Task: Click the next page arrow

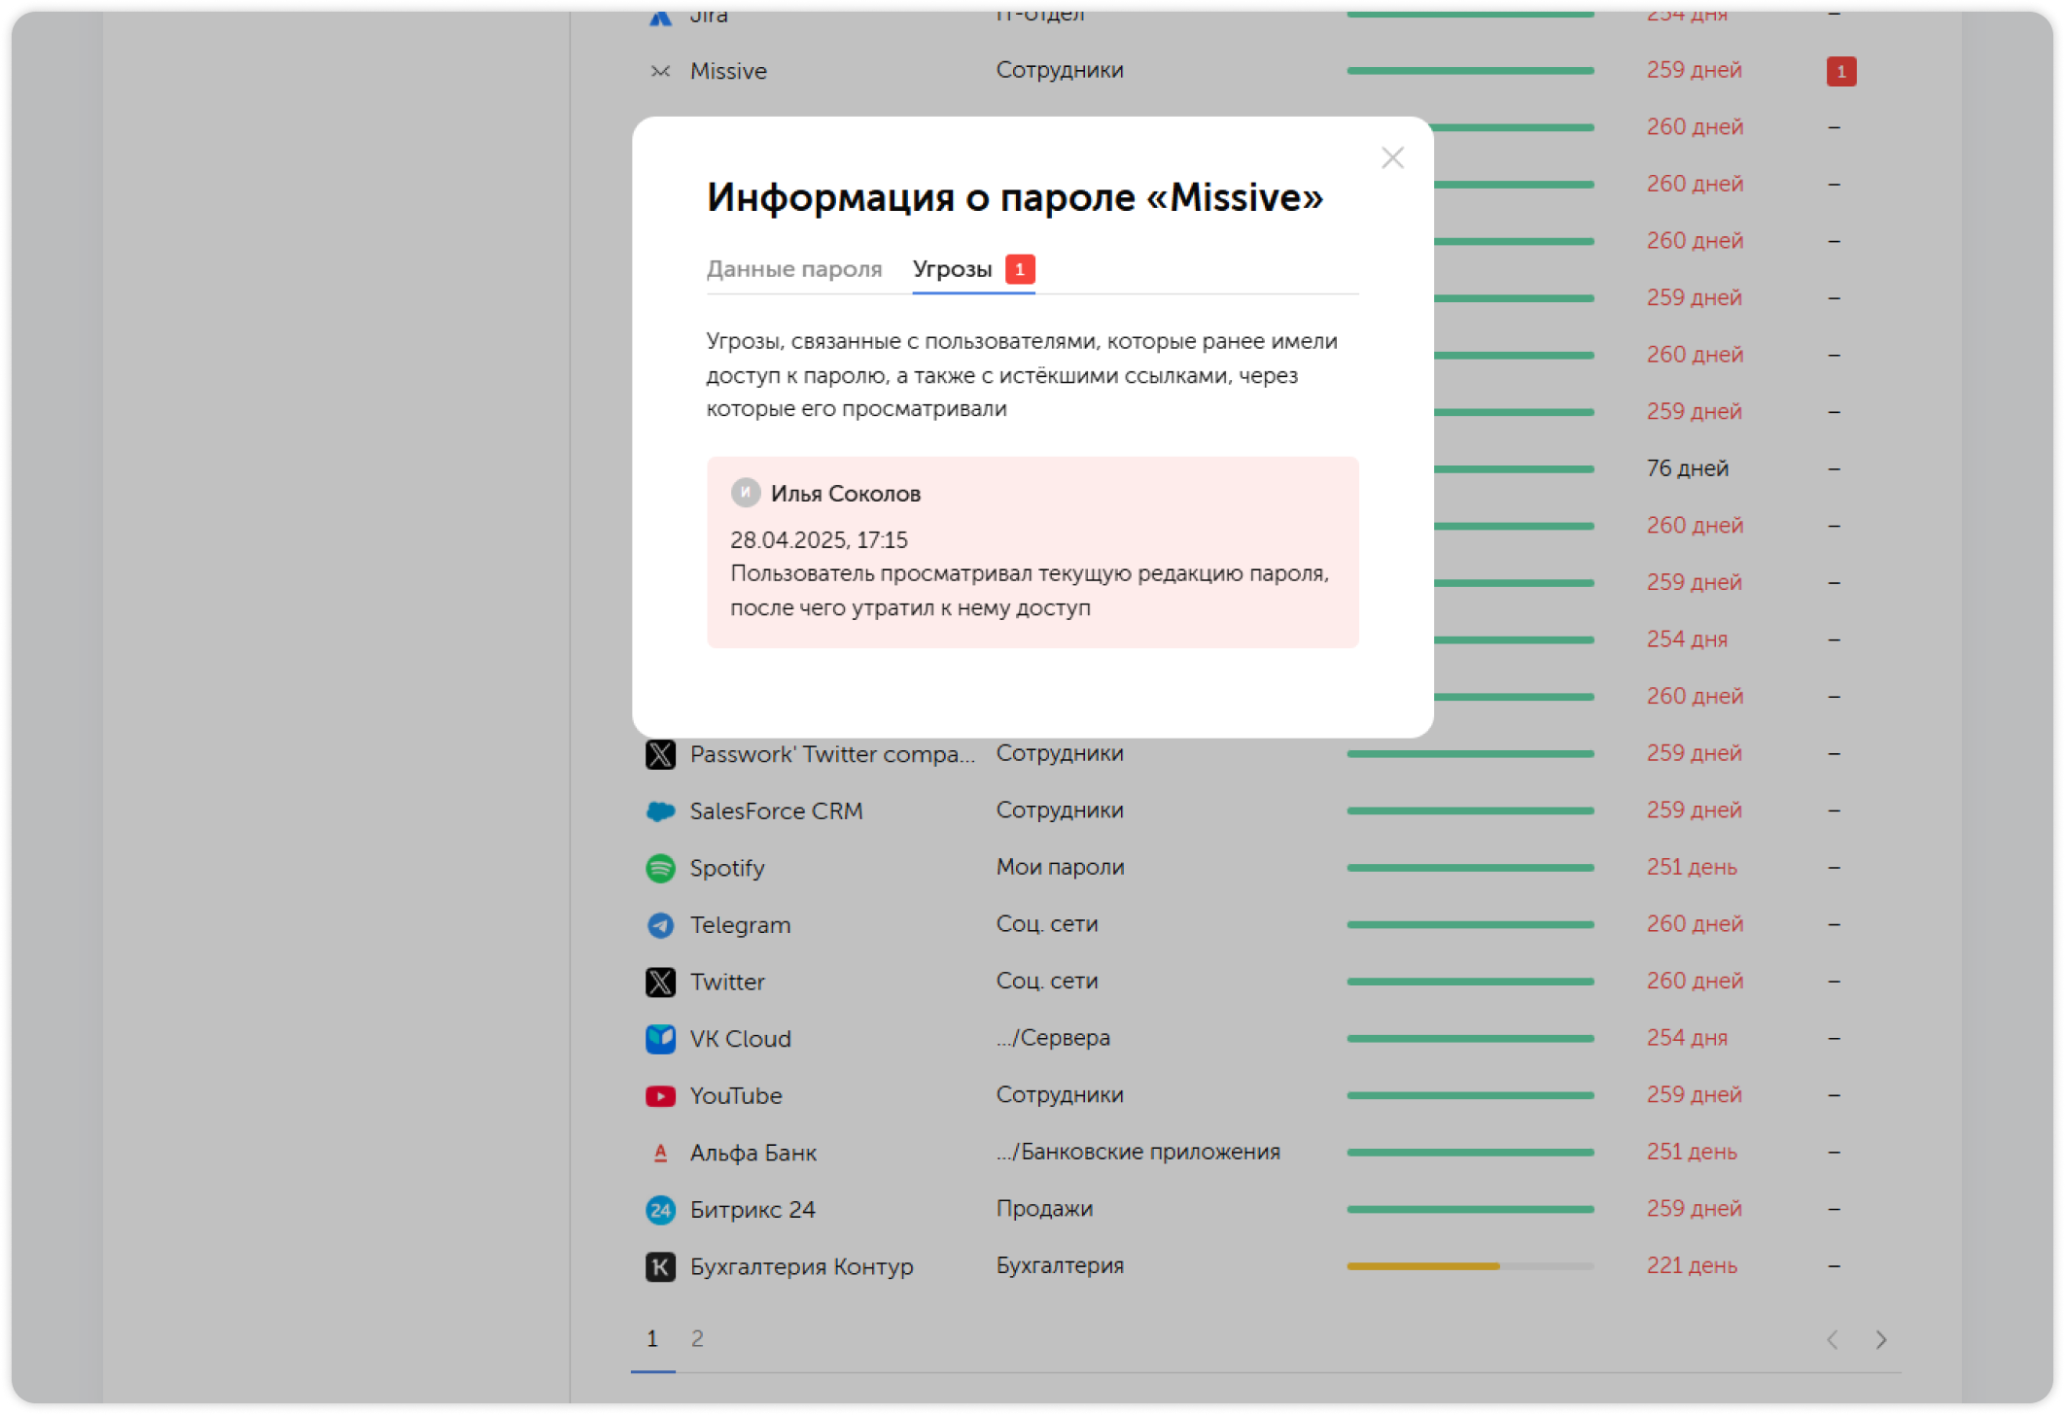Action: tap(1880, 1340)
